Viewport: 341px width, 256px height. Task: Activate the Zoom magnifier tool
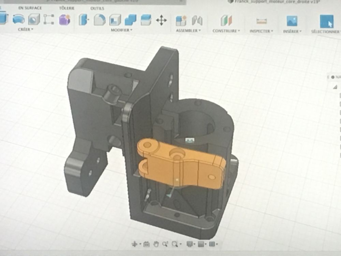click(x=165, y=244)
